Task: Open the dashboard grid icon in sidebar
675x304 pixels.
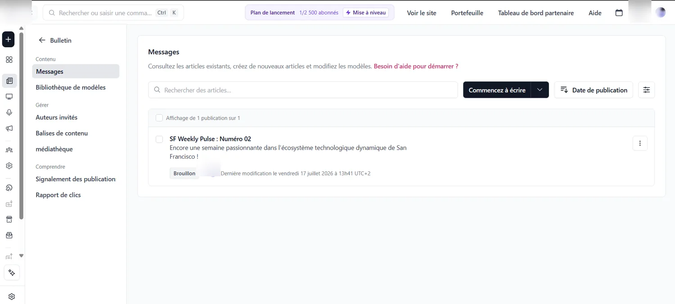Action: point(9,60)
